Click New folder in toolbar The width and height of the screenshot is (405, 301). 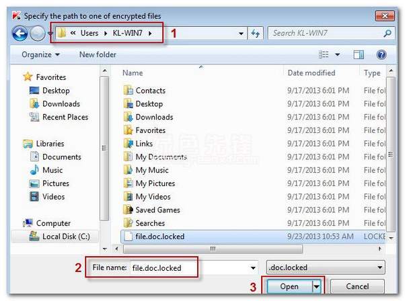tap(97, 54)
